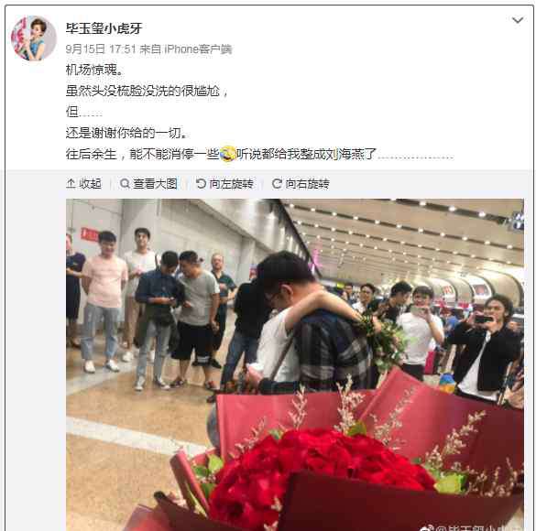Click the iPhone客户端 source link
The width and height of the screenshot is (536, 531).
point(198,49)
